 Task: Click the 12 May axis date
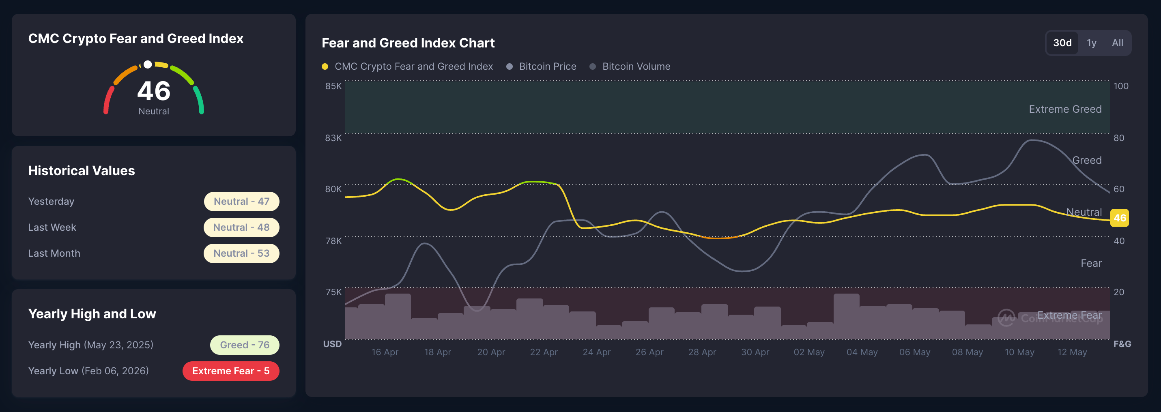coord(1072,352)
